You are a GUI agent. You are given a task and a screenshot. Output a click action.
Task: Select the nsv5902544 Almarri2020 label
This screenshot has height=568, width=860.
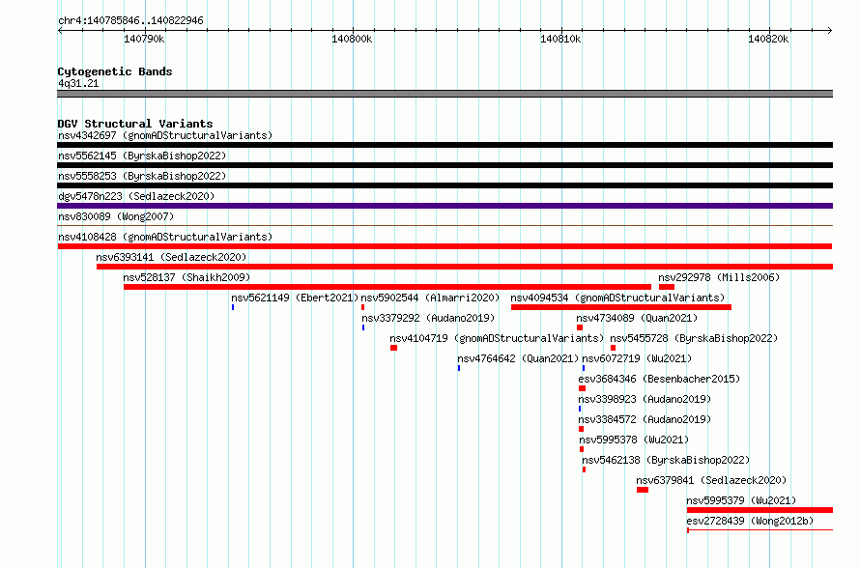(x=430, y=298)
